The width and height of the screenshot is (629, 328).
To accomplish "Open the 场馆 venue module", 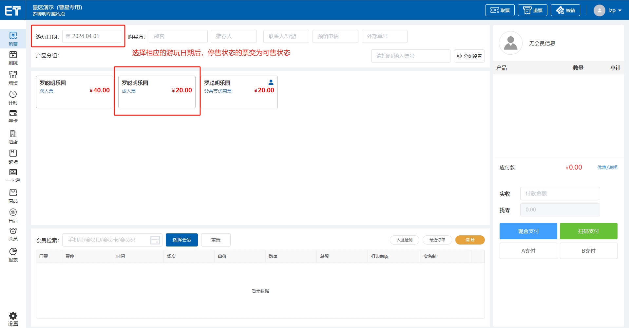I will [13, 78].
